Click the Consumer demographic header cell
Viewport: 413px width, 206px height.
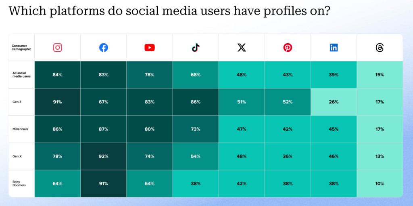tap(21, 48)
